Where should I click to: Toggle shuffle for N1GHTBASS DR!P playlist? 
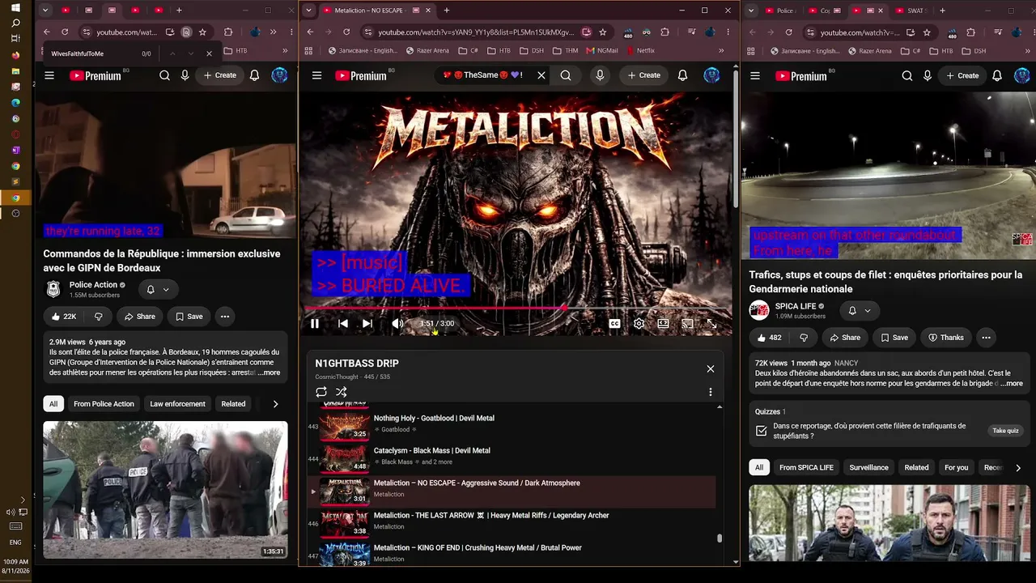[x=342, y=392]
